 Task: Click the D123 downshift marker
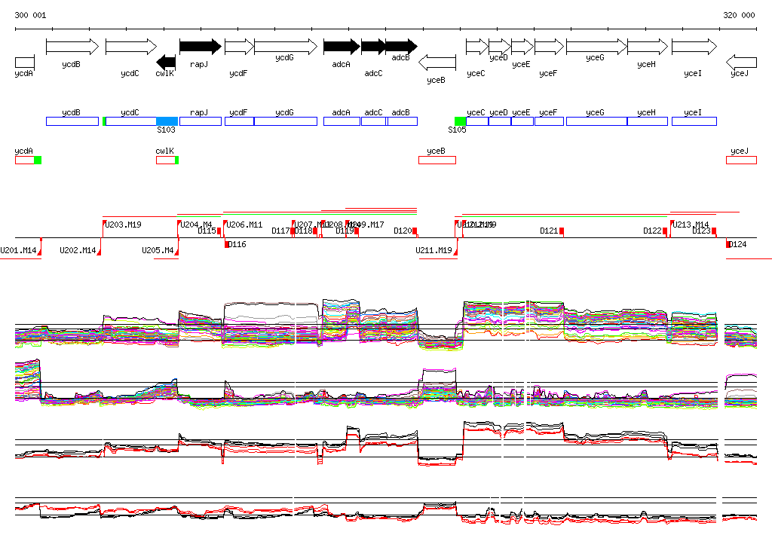[x=714, y=231]
